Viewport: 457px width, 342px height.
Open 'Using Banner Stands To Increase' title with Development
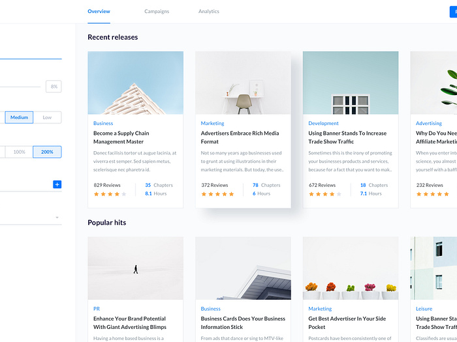click(x=347, y=137)
